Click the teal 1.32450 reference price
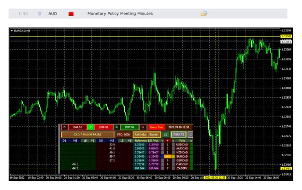 140,157
